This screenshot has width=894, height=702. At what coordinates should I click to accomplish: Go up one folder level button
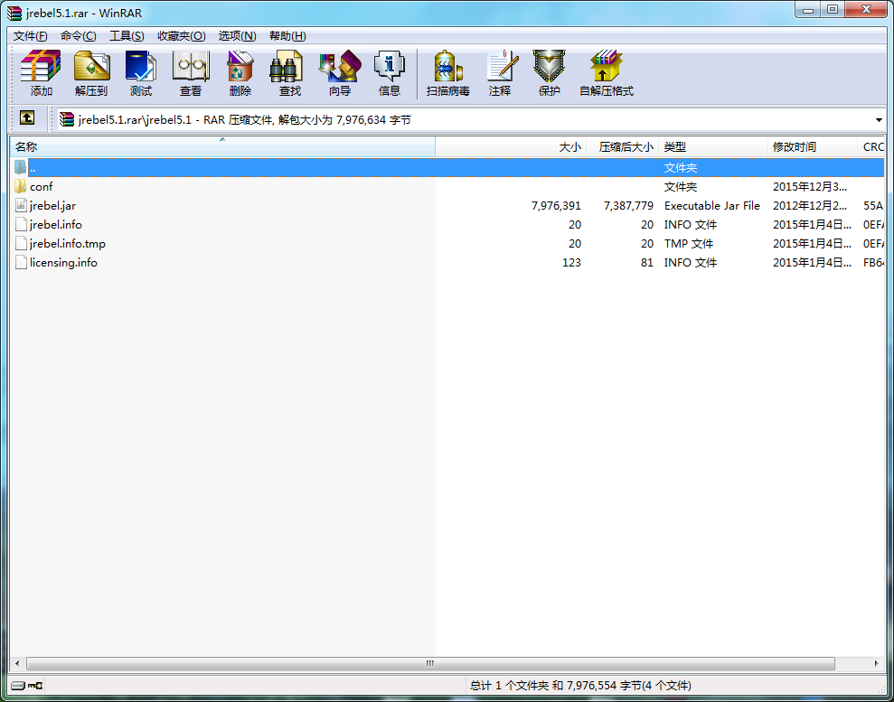[27, 118]
